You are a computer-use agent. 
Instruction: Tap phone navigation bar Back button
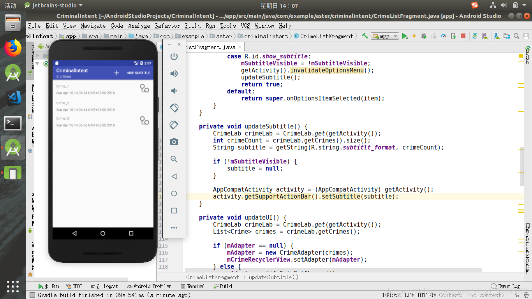(74, 234)
